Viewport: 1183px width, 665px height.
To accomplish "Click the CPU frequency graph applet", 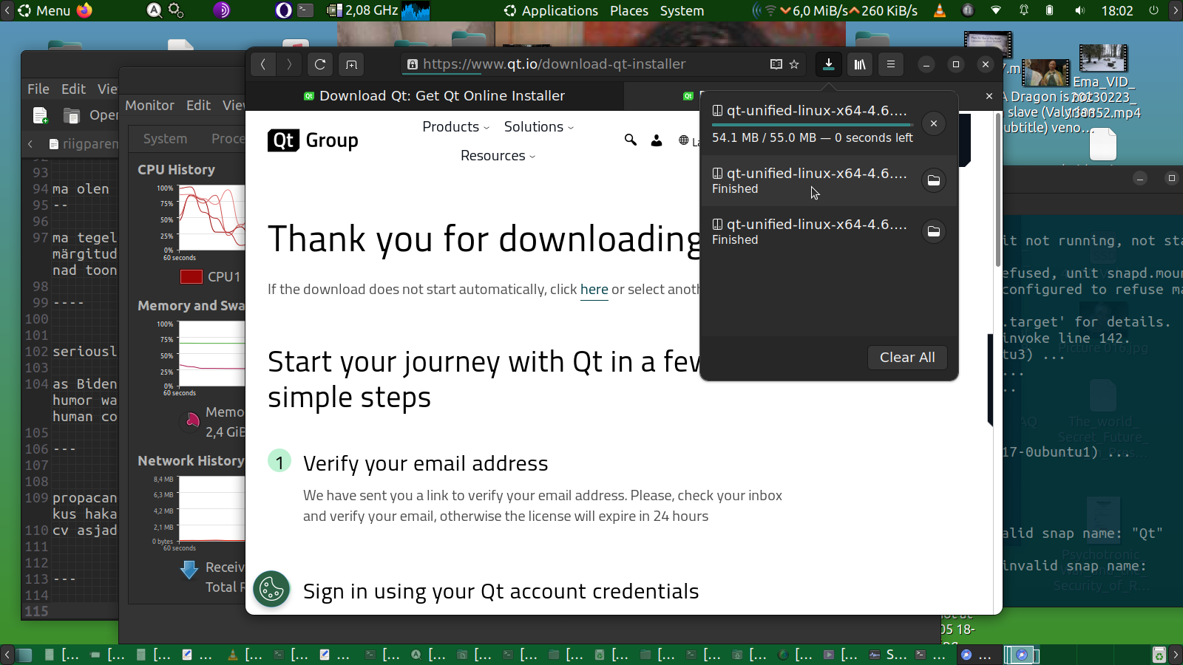I will coord(415,10).
